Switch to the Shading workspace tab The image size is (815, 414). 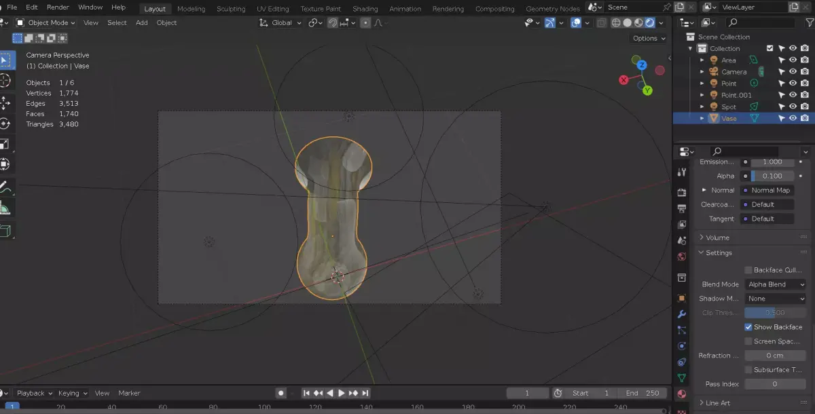tap(365, 9)
